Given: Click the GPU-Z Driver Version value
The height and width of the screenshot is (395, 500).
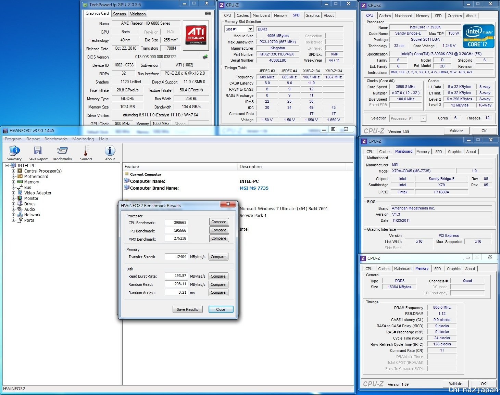Looking at the screenshot, I should click(x=160, y=115).
